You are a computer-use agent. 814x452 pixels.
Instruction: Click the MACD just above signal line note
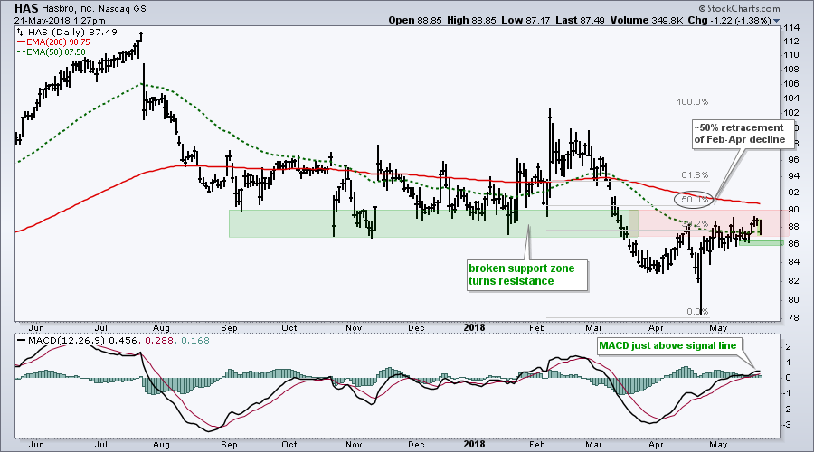[667, 345]
